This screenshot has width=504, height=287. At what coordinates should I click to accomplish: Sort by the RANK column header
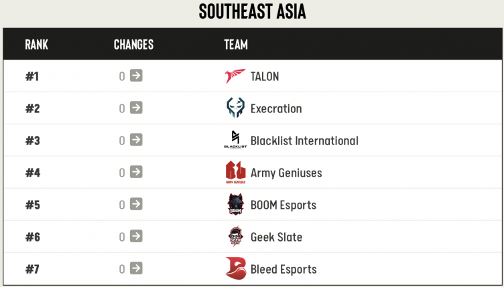(36, 45)
